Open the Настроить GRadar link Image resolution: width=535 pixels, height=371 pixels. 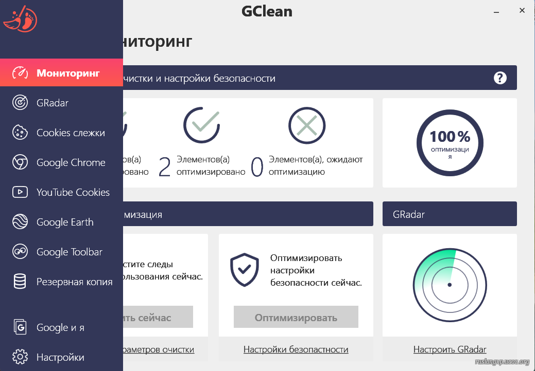point(450,349)
